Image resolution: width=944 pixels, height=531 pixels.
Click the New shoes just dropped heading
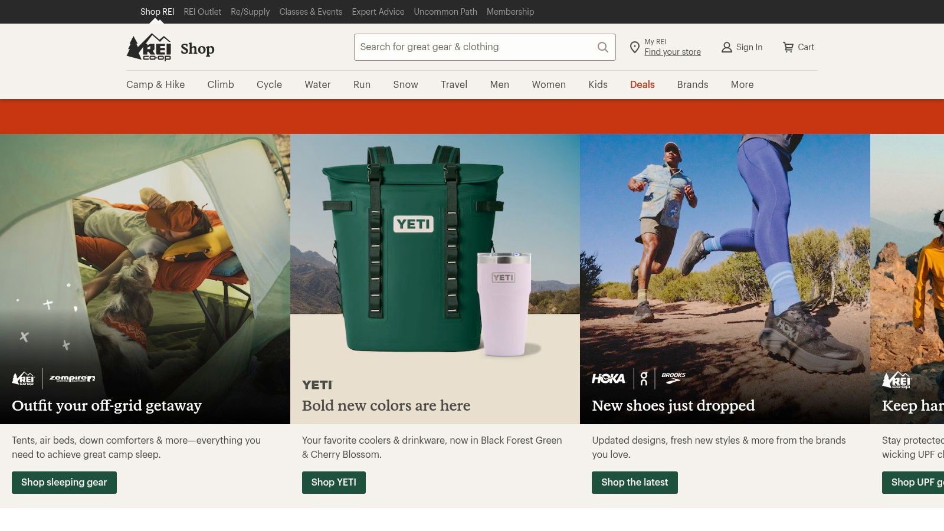673,406
